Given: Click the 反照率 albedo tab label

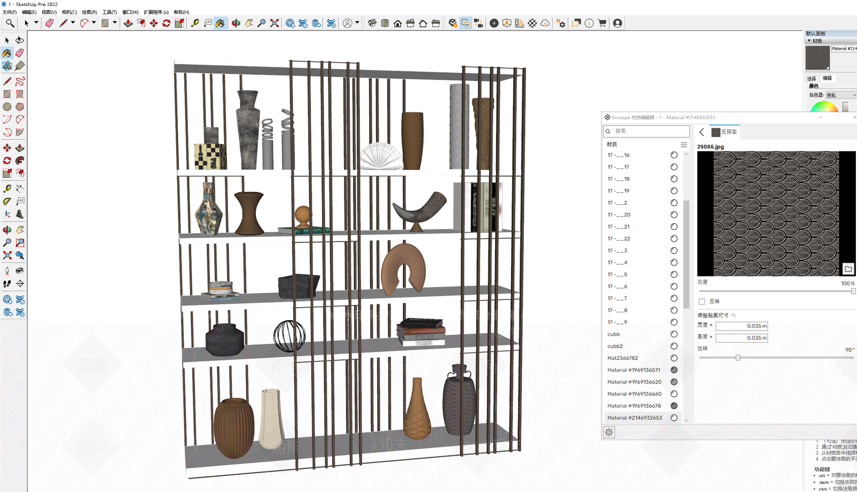Looking at the screenshot, I should pyautogui.click(x=729, y=132).
